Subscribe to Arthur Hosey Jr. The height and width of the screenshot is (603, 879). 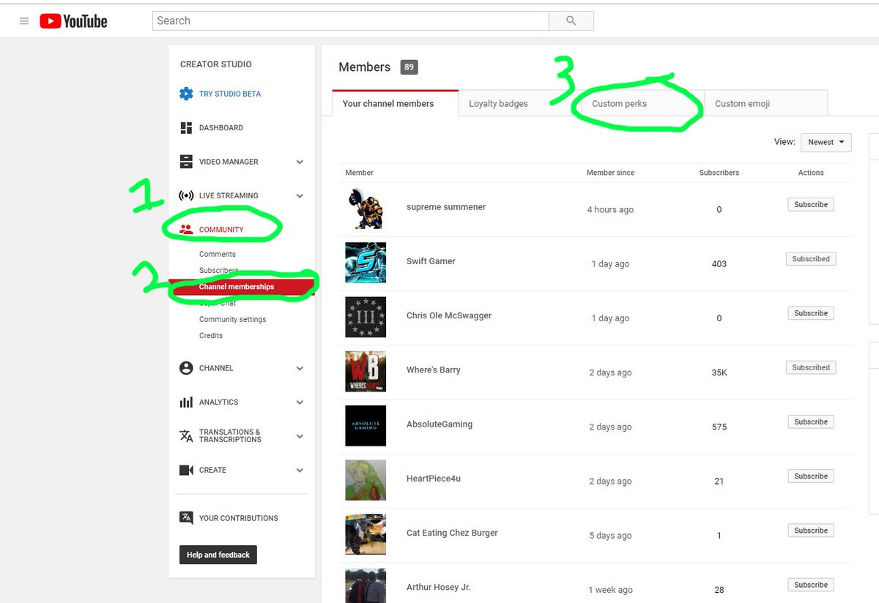point(811,585)
